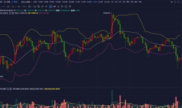
Task: Click the fullscreen corners icon
Action: 175,2
